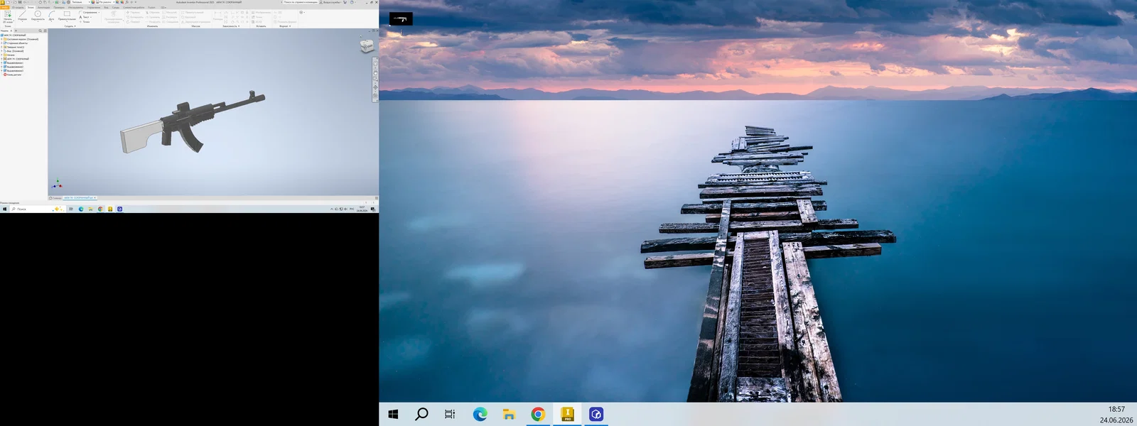
Task: Switch to the Вид ribbon tab
Action: [106, 7]
